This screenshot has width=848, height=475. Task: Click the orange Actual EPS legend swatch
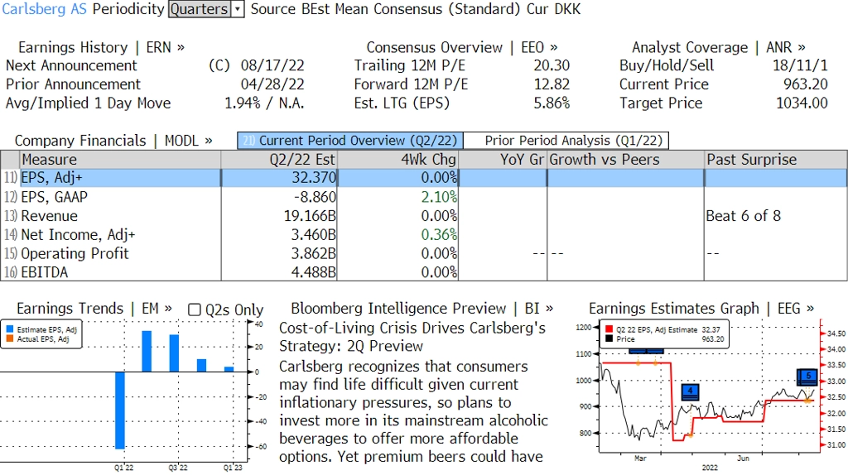click(x=10, y=338)
